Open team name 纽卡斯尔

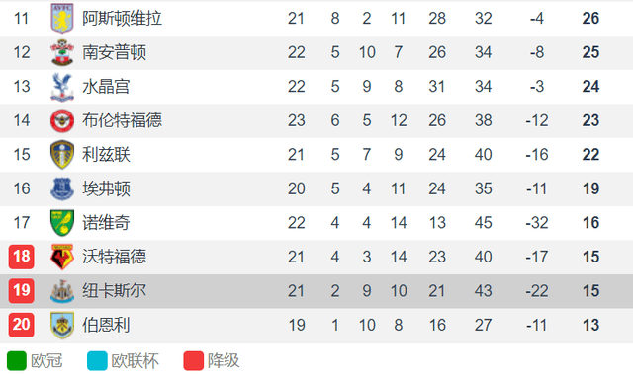pyautogui.click(x=114, y=291)
